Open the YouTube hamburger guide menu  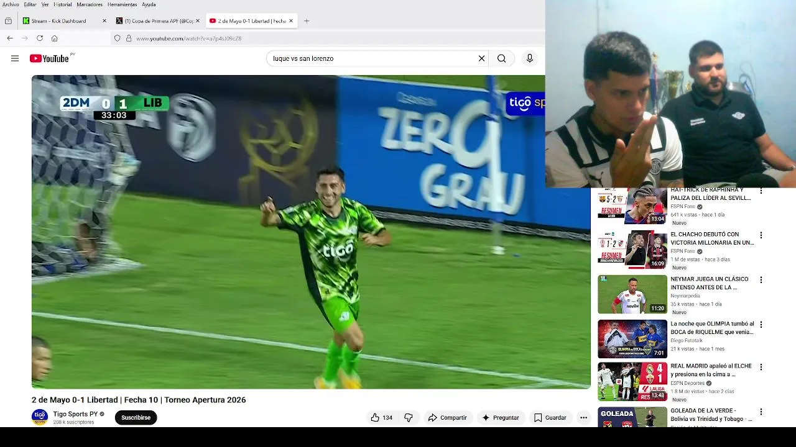click(15, 58)
